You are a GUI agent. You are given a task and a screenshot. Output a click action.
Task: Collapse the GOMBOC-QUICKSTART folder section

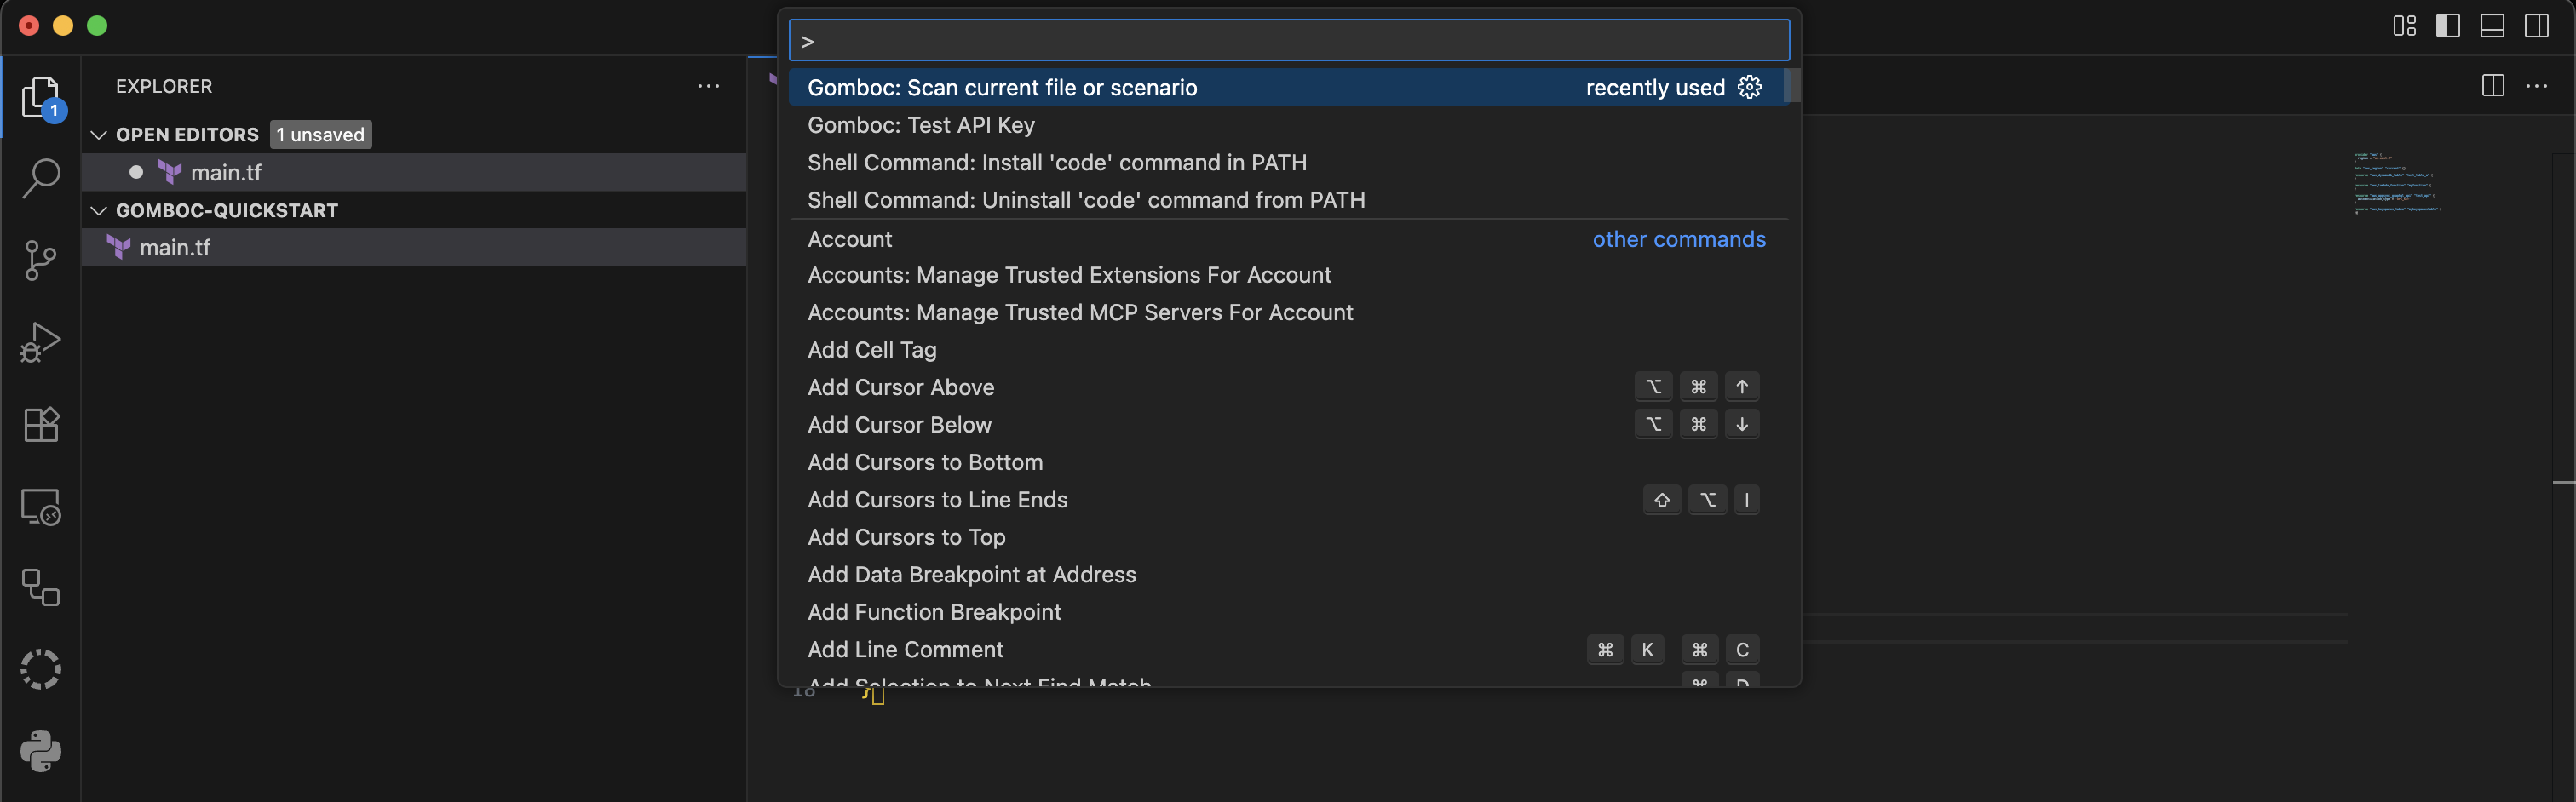pos(99,211)
